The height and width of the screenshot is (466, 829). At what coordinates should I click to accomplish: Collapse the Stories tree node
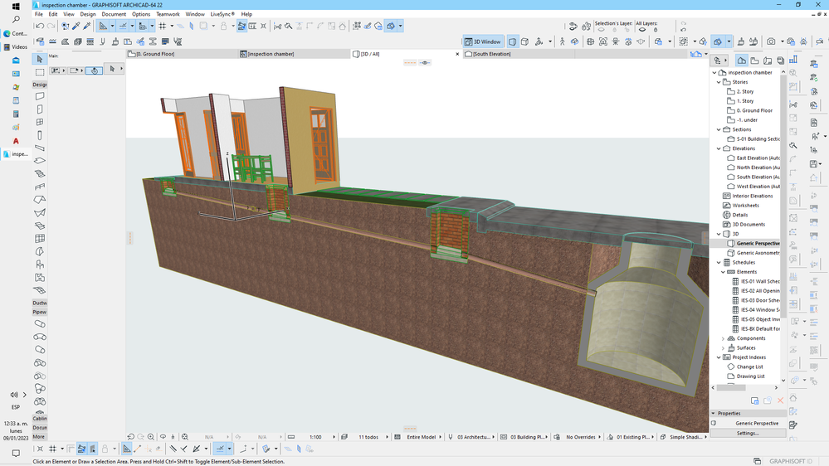[x=719, y=82]
